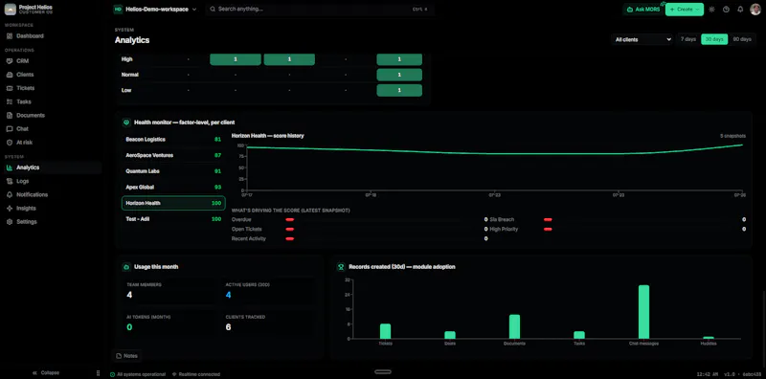Click the Clients sidebar icon

pos(10,75)
